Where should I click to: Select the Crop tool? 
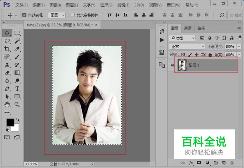pos(7,49)
